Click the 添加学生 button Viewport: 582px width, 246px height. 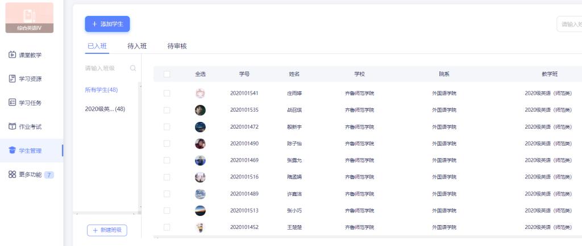tap(107, 24)
